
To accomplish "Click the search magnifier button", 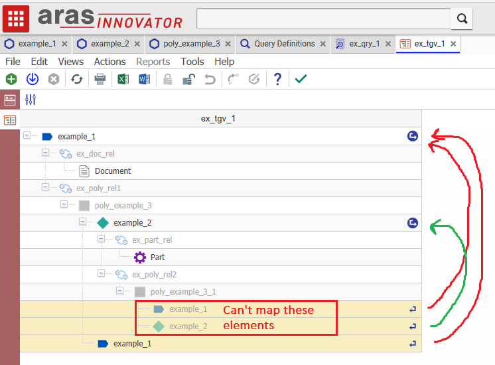I will click(461, 19).
